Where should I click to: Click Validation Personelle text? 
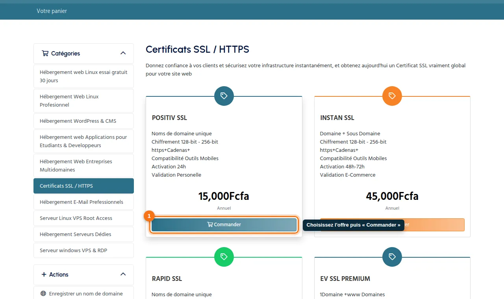(176, 175)
